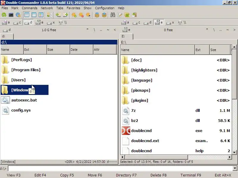Open the terminal window toolbar icon
The width and height of the screenshot is (238, 178).
coord(11,15)
